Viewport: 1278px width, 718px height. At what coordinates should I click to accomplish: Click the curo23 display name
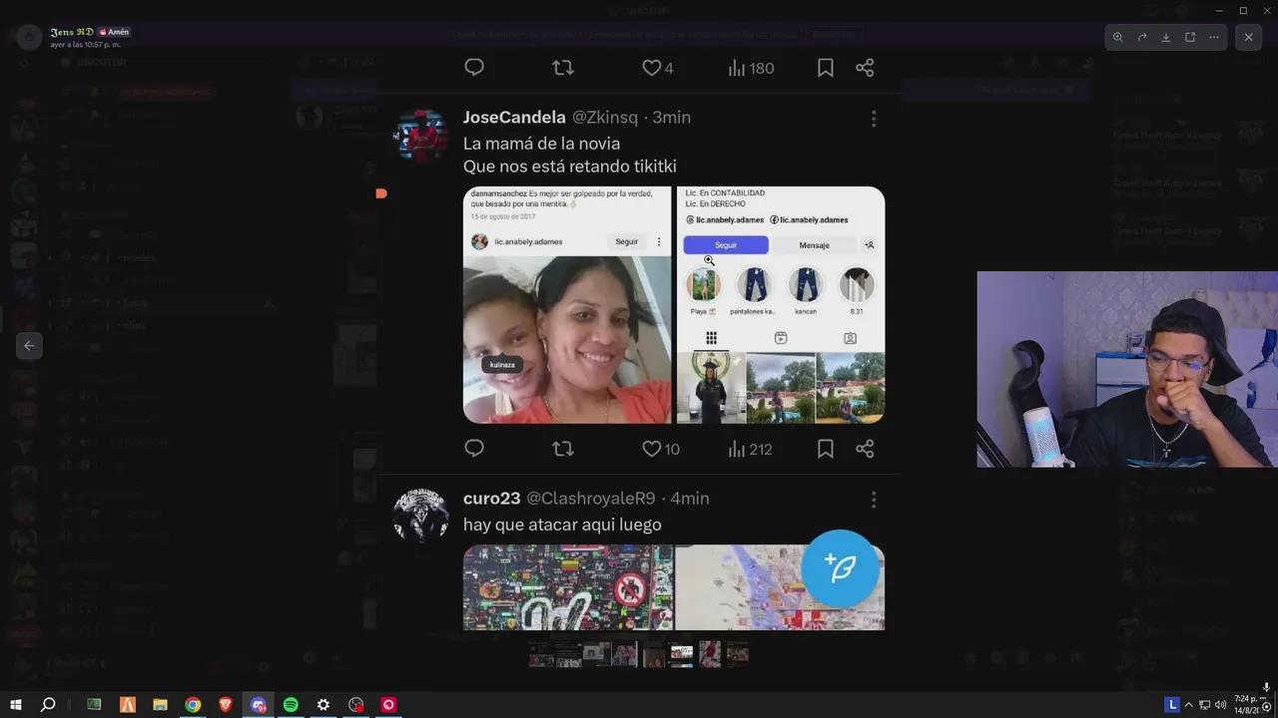click(x=491, y=499)
